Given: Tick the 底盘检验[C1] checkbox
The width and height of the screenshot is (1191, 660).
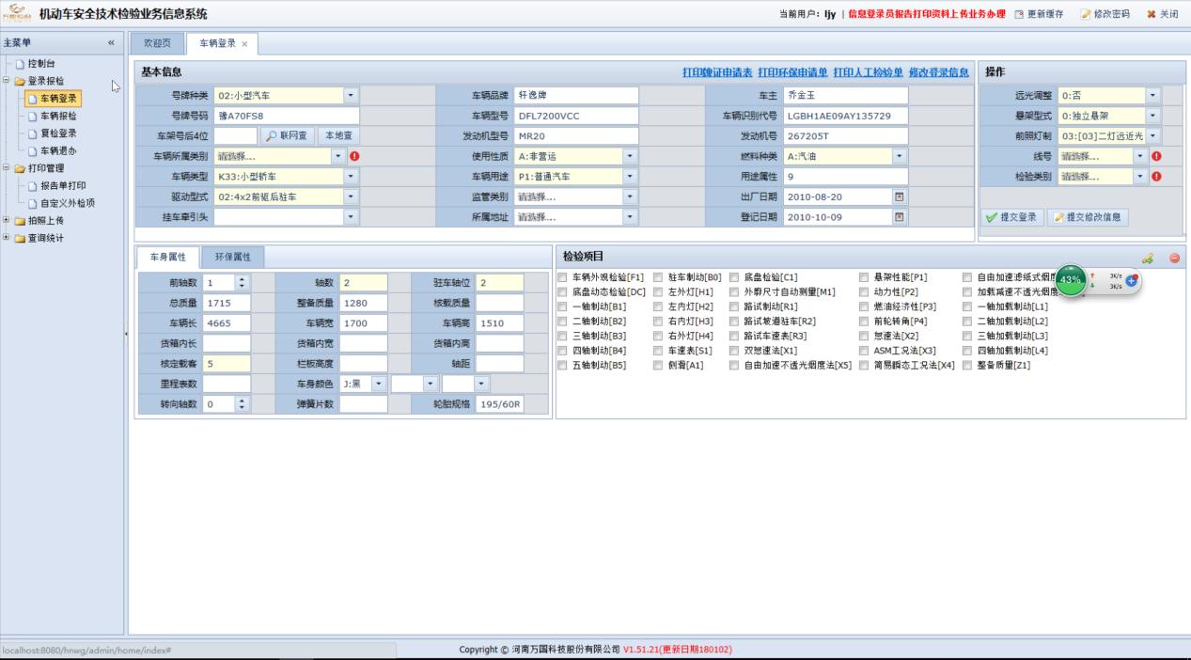Looking at the screenshot, I should pos(734,277).
